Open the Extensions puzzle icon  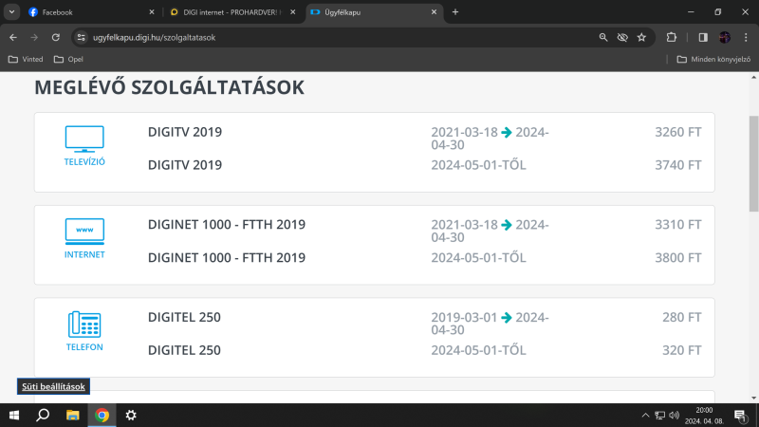[672, 37]
